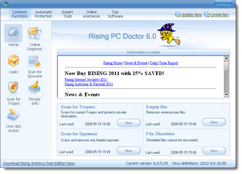242x174 pixels.
Task: Switch to Automatic Protection tab
Action: click(x=44, y=14)
